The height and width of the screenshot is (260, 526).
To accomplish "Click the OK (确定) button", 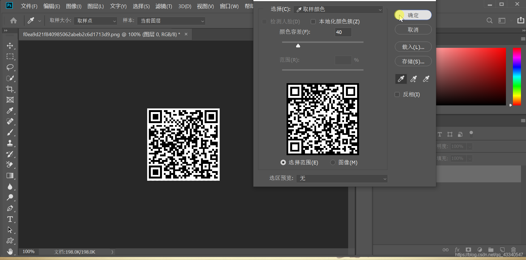I will [x=413, y=15].
